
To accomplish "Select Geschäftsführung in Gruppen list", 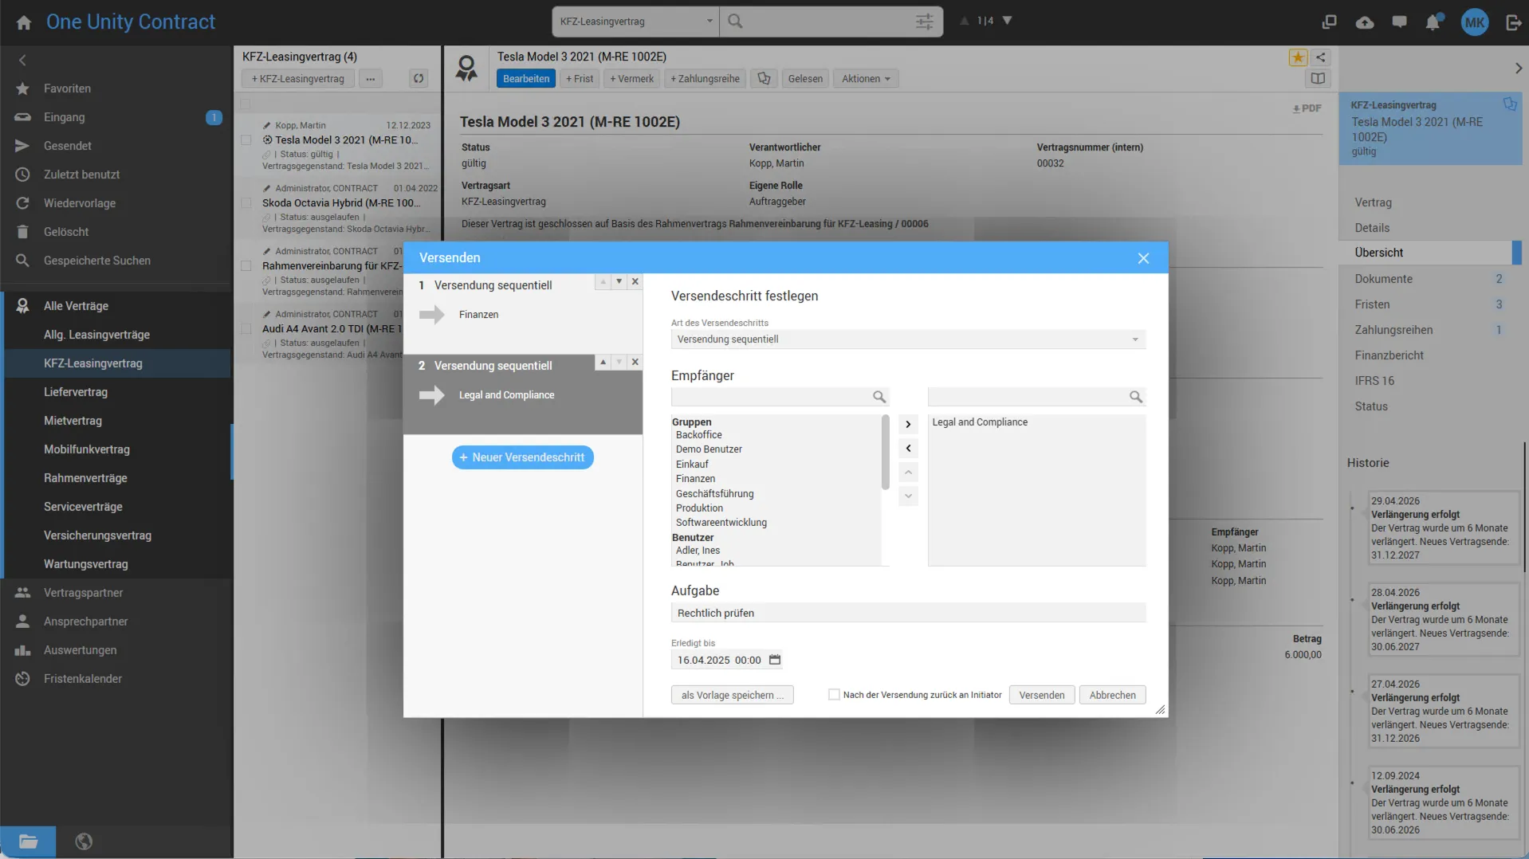I will [715, 494].
